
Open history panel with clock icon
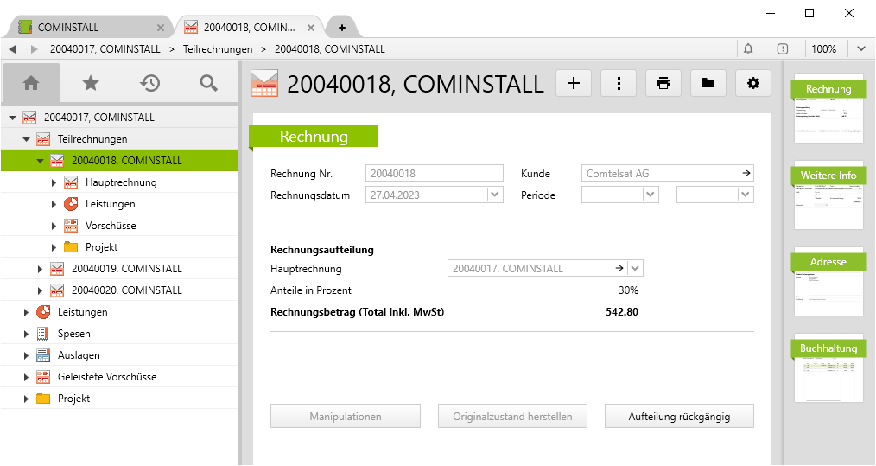[149, 83]
